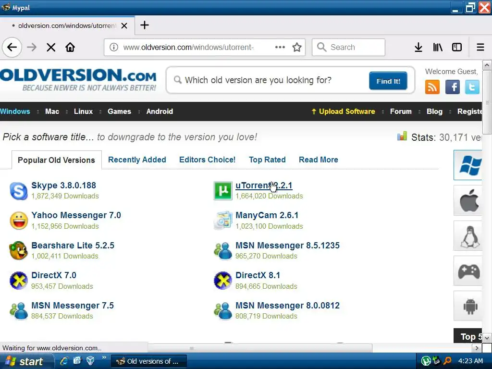Expand the quick launch chevron
Image resolution: width=492 pixels, height=369 pixels.
click(x=104, y=357)
